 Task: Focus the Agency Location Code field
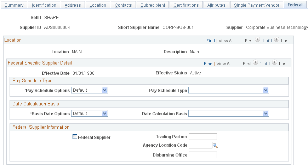click(200, 145)
